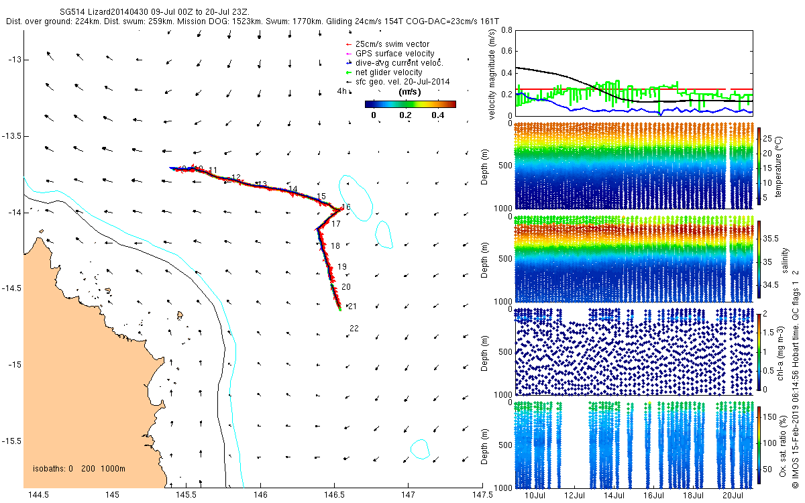
Task: Click the "4h" label under the legend
Action: 341,91
